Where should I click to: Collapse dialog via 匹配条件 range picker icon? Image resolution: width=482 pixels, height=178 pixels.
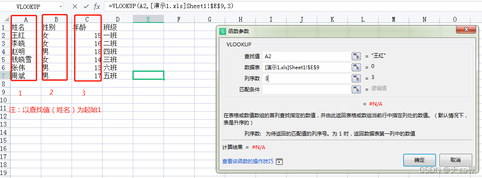coord(356,89)
